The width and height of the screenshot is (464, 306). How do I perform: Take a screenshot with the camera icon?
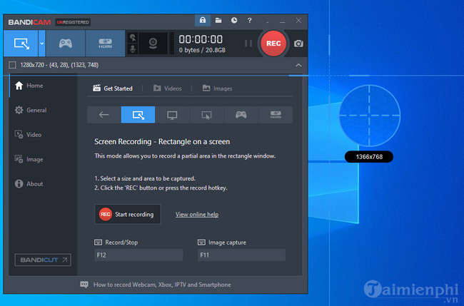[298, 44]
